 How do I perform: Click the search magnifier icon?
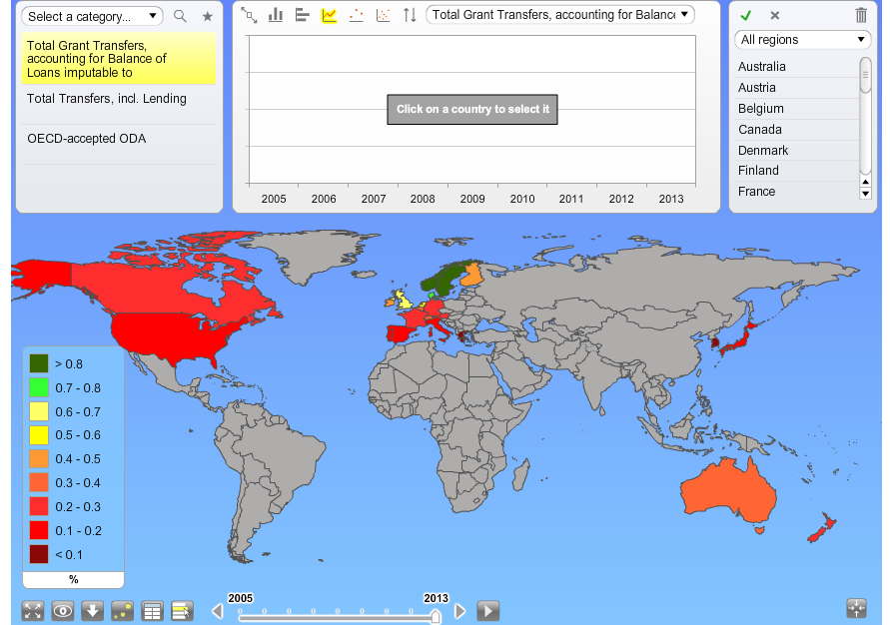coord(180,16)
